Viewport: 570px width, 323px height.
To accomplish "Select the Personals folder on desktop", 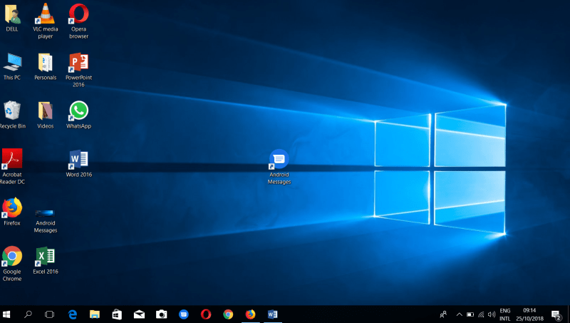I will point(46,63).
